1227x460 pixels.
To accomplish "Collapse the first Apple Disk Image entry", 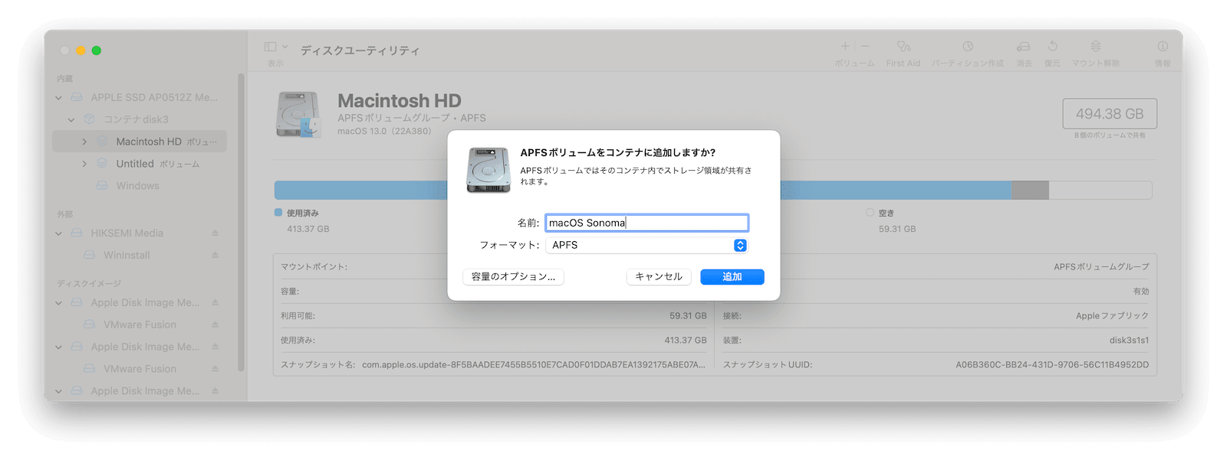I will [x=59, y=302].
